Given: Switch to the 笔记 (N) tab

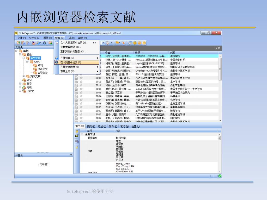Looking at the screenshot, I should [x=124, y=126].
